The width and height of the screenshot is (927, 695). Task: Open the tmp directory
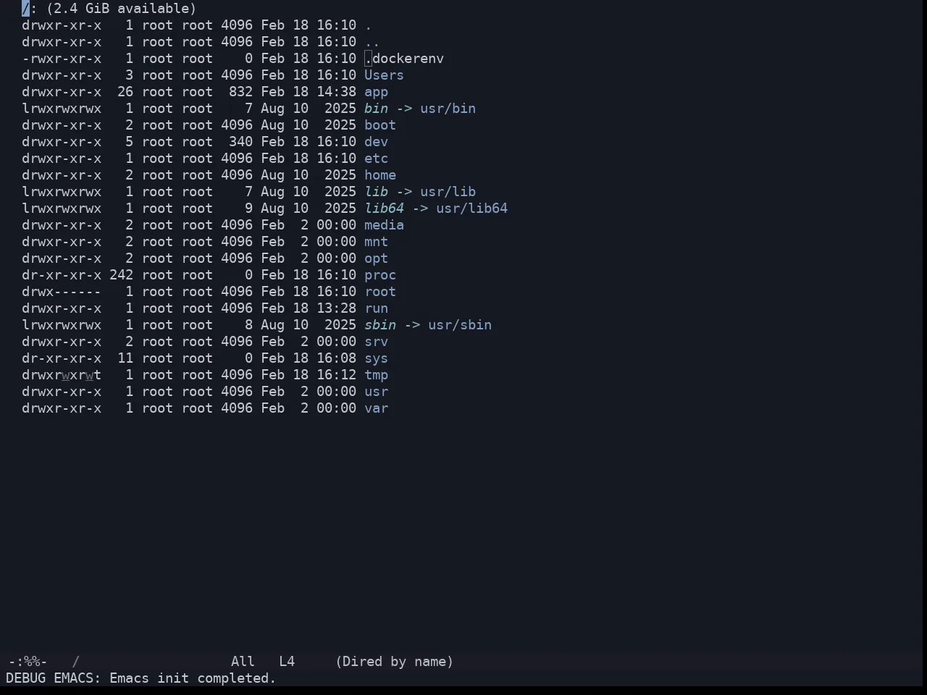click(x=376, y=375)
